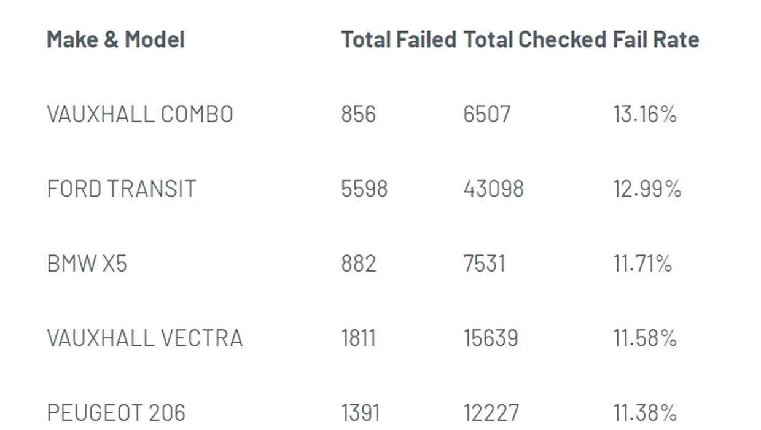
Task: Click total failed value 1811
Action: point(358,338)
